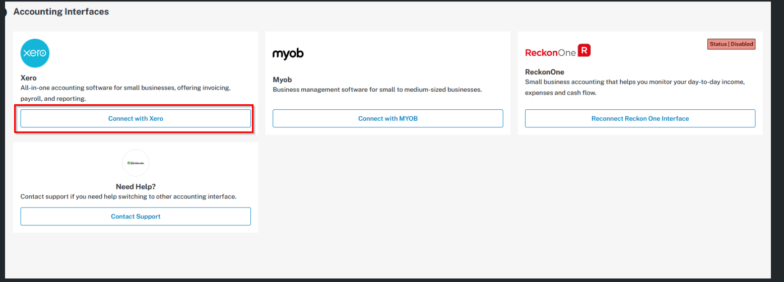784x282 pixels.
Task: Click the Need Help? heading
Action: (x=136, y=186)
